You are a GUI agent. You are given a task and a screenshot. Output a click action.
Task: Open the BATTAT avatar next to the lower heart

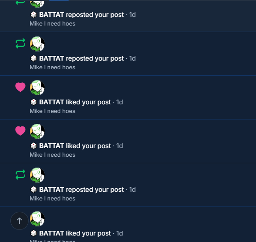pyautogui.click(x=37, y=132)
